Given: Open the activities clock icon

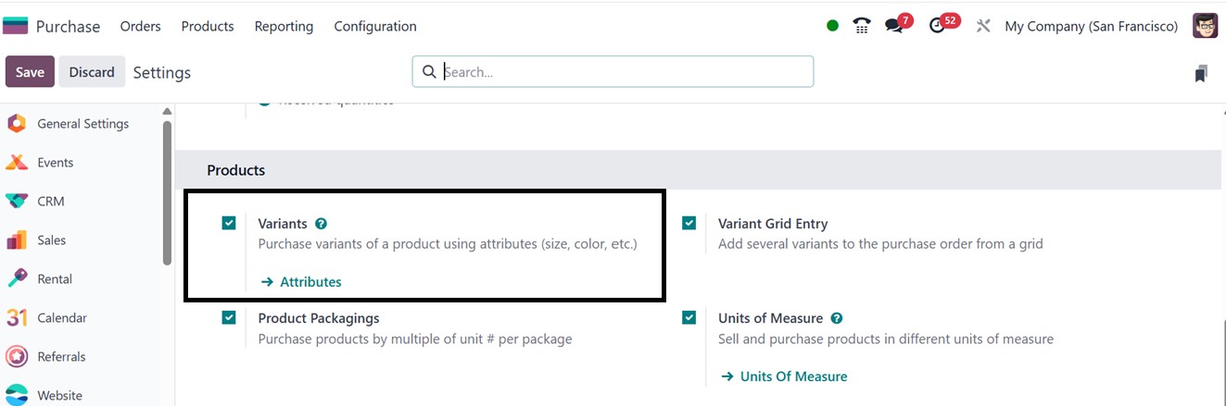Looking at the screenshot, I should click(x=938, y=26).
